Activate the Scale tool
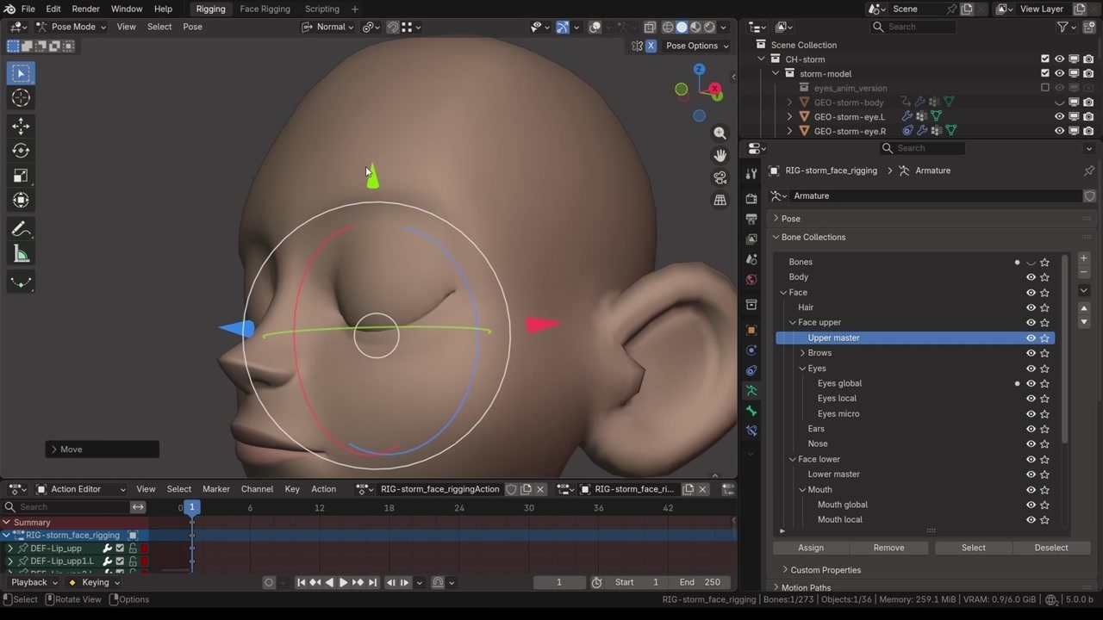This screenshot has width=1103, height=620. pyautogui.click(x=21, y=176)
